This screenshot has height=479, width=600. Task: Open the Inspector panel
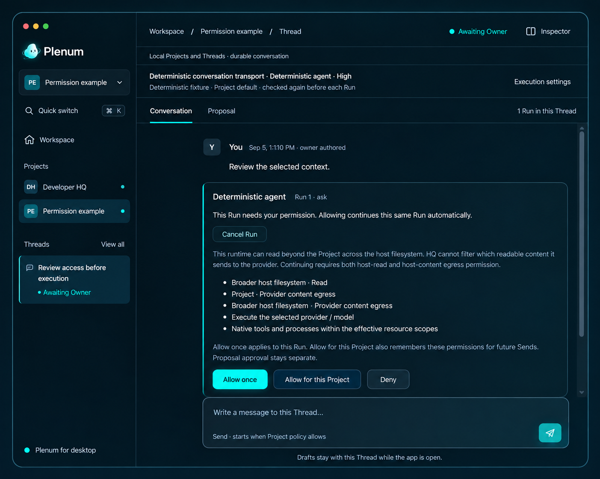pyautogui.click(x=548, y=31)
